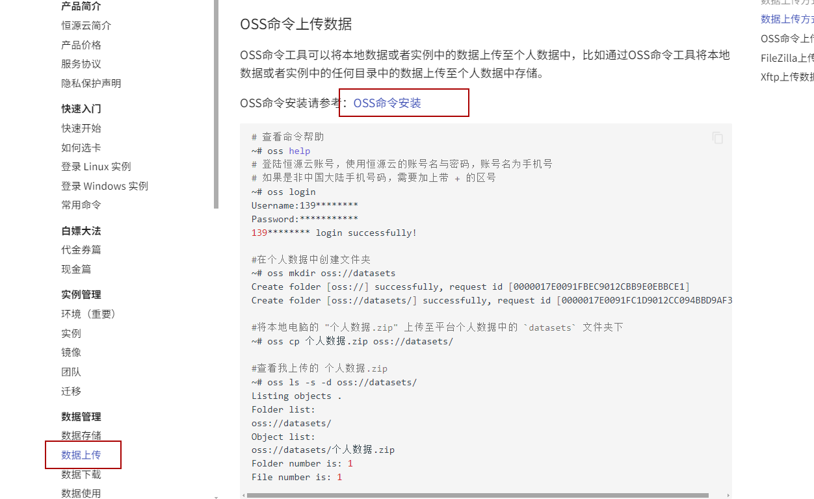Open 如何选卡 sidebar page
This screenshot has height=499, width=814.
(81, 147)
